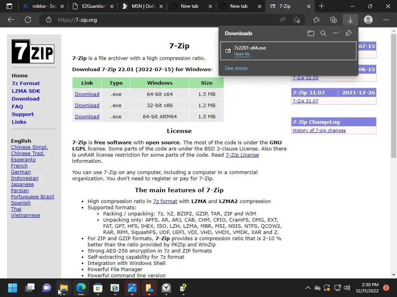This screenshot has height=297, width=397.
Task: Click the 7-Zip logo image
Action: coord(33,51)
